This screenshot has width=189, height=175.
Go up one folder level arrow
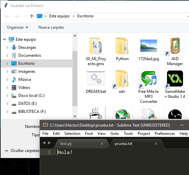pyautogui.click(x=32, y=16)
